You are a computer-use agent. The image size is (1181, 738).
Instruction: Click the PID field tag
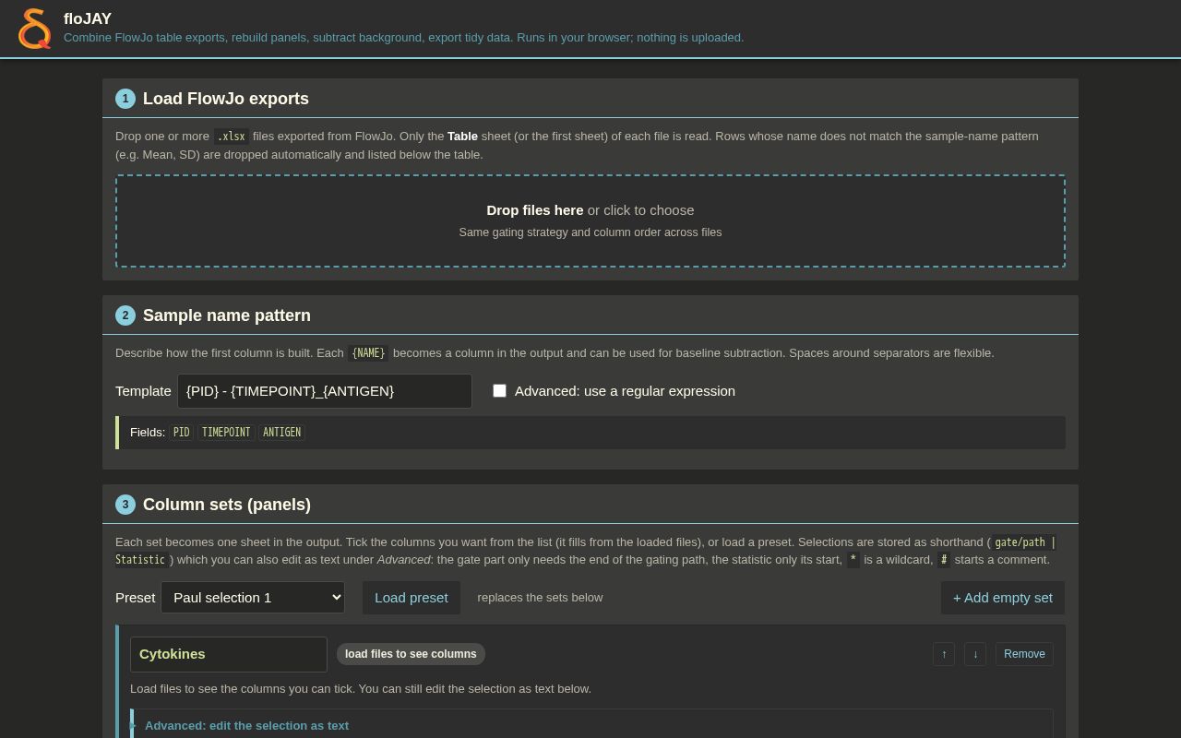(181, 433)
